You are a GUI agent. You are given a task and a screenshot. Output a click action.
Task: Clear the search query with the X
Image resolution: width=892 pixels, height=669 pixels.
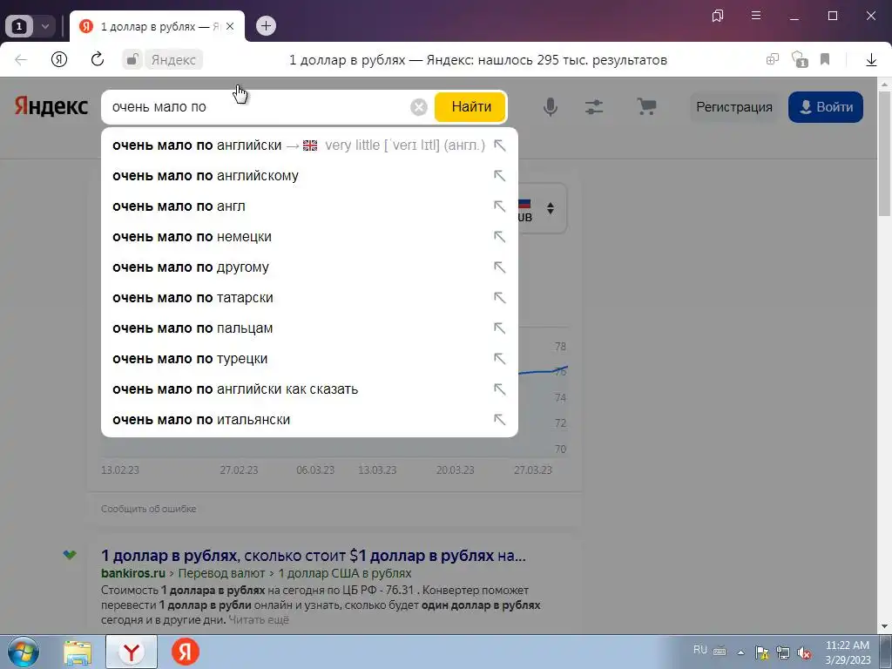point(419,107)
